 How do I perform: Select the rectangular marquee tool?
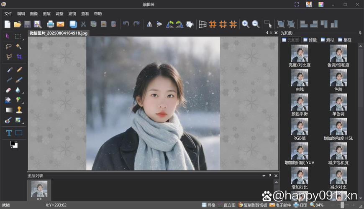click(x=18, y=36)
